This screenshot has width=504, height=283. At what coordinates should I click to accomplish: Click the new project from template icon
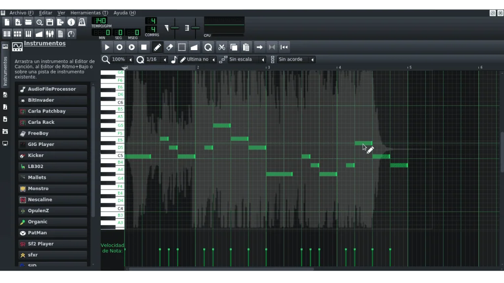click(18, 22)
